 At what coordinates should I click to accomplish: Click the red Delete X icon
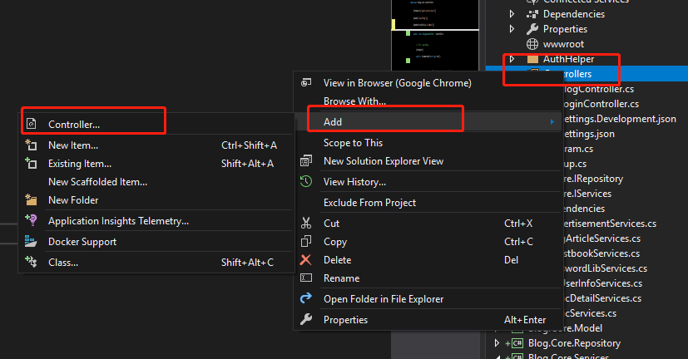(306, 260)
